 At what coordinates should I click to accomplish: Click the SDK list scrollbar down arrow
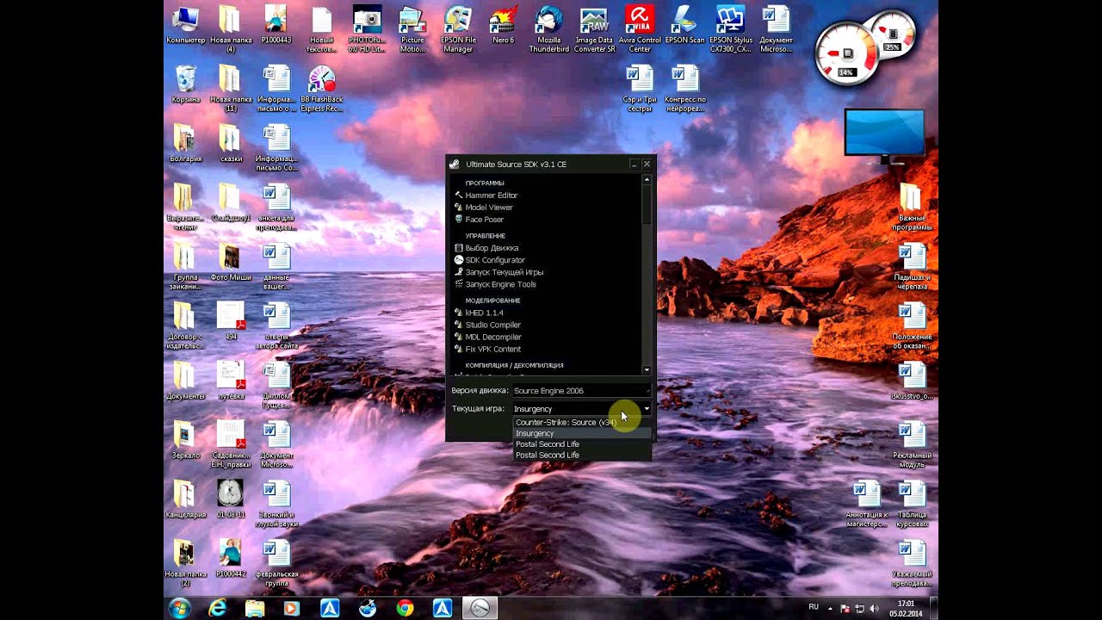point(647,370)
